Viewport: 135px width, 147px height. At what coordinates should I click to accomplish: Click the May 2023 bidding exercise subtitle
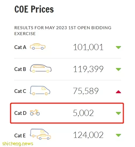63,31
